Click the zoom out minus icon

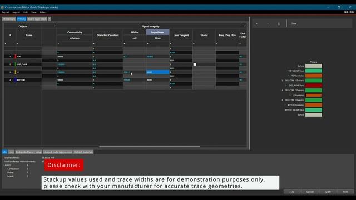pos(268,23)
